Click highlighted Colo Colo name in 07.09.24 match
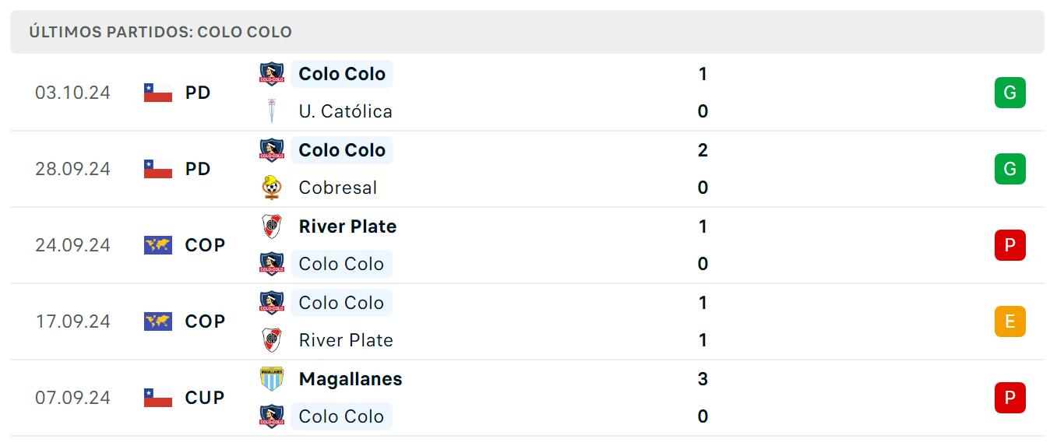 point(341,416)
